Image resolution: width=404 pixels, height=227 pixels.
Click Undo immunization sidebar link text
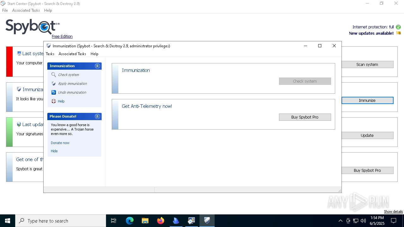click(x=72, y=92)
